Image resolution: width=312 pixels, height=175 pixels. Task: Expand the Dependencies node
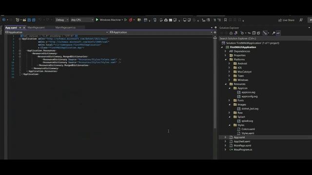(225, 52)
